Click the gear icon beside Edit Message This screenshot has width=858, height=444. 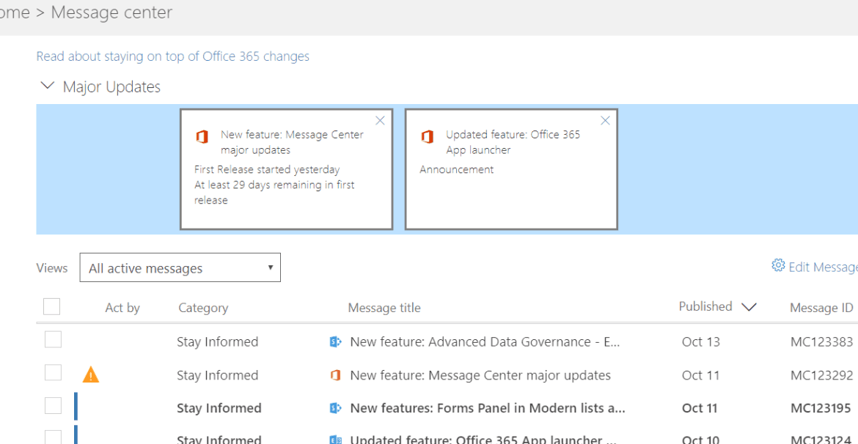776,266
